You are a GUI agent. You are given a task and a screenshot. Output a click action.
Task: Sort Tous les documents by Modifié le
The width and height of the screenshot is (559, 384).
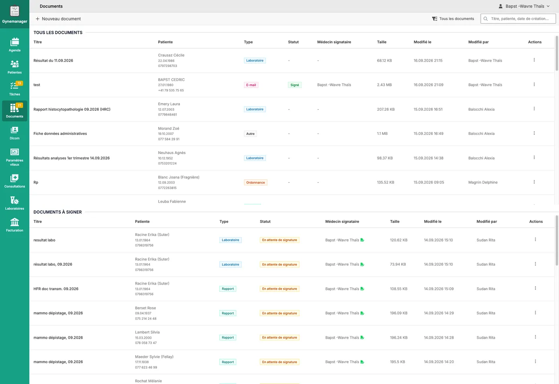pyautogui.click(x=422, y=42)
